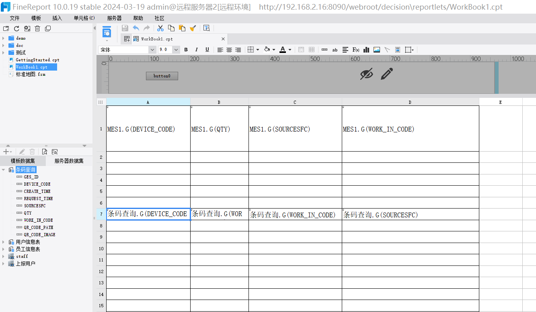
Task: Click the format painter brush icon
Action: coord(193,28)
